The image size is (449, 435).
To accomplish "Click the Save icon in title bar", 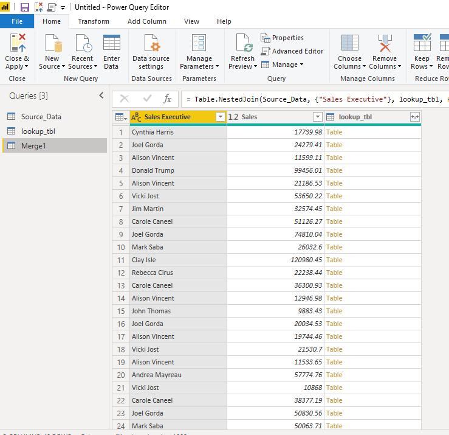I will (25, 7).
